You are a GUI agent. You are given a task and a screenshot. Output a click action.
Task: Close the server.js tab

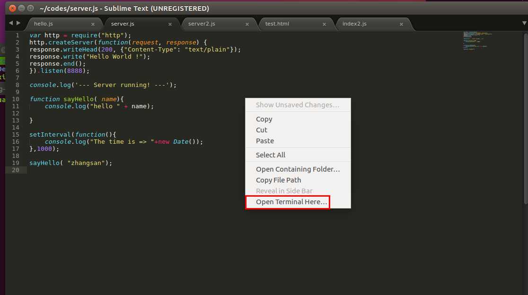point(170,24)
